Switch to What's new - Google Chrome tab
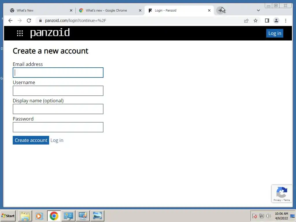Image resolution: width=296 pixels, height=222 pixels. pos(110,10)
